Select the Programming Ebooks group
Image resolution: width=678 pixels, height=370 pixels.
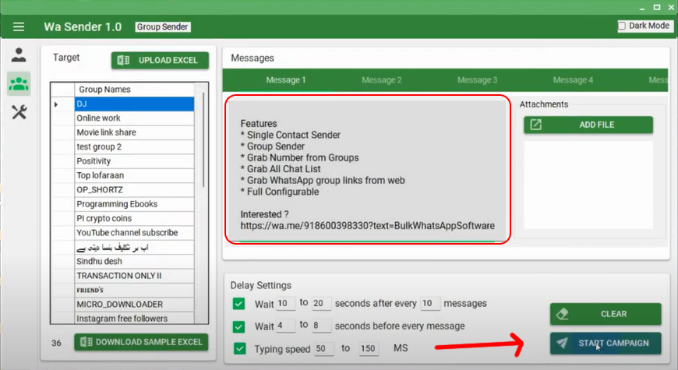(x=132, y=204)
